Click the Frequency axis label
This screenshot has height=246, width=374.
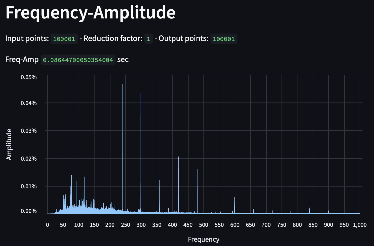click(x=203, y=239)
